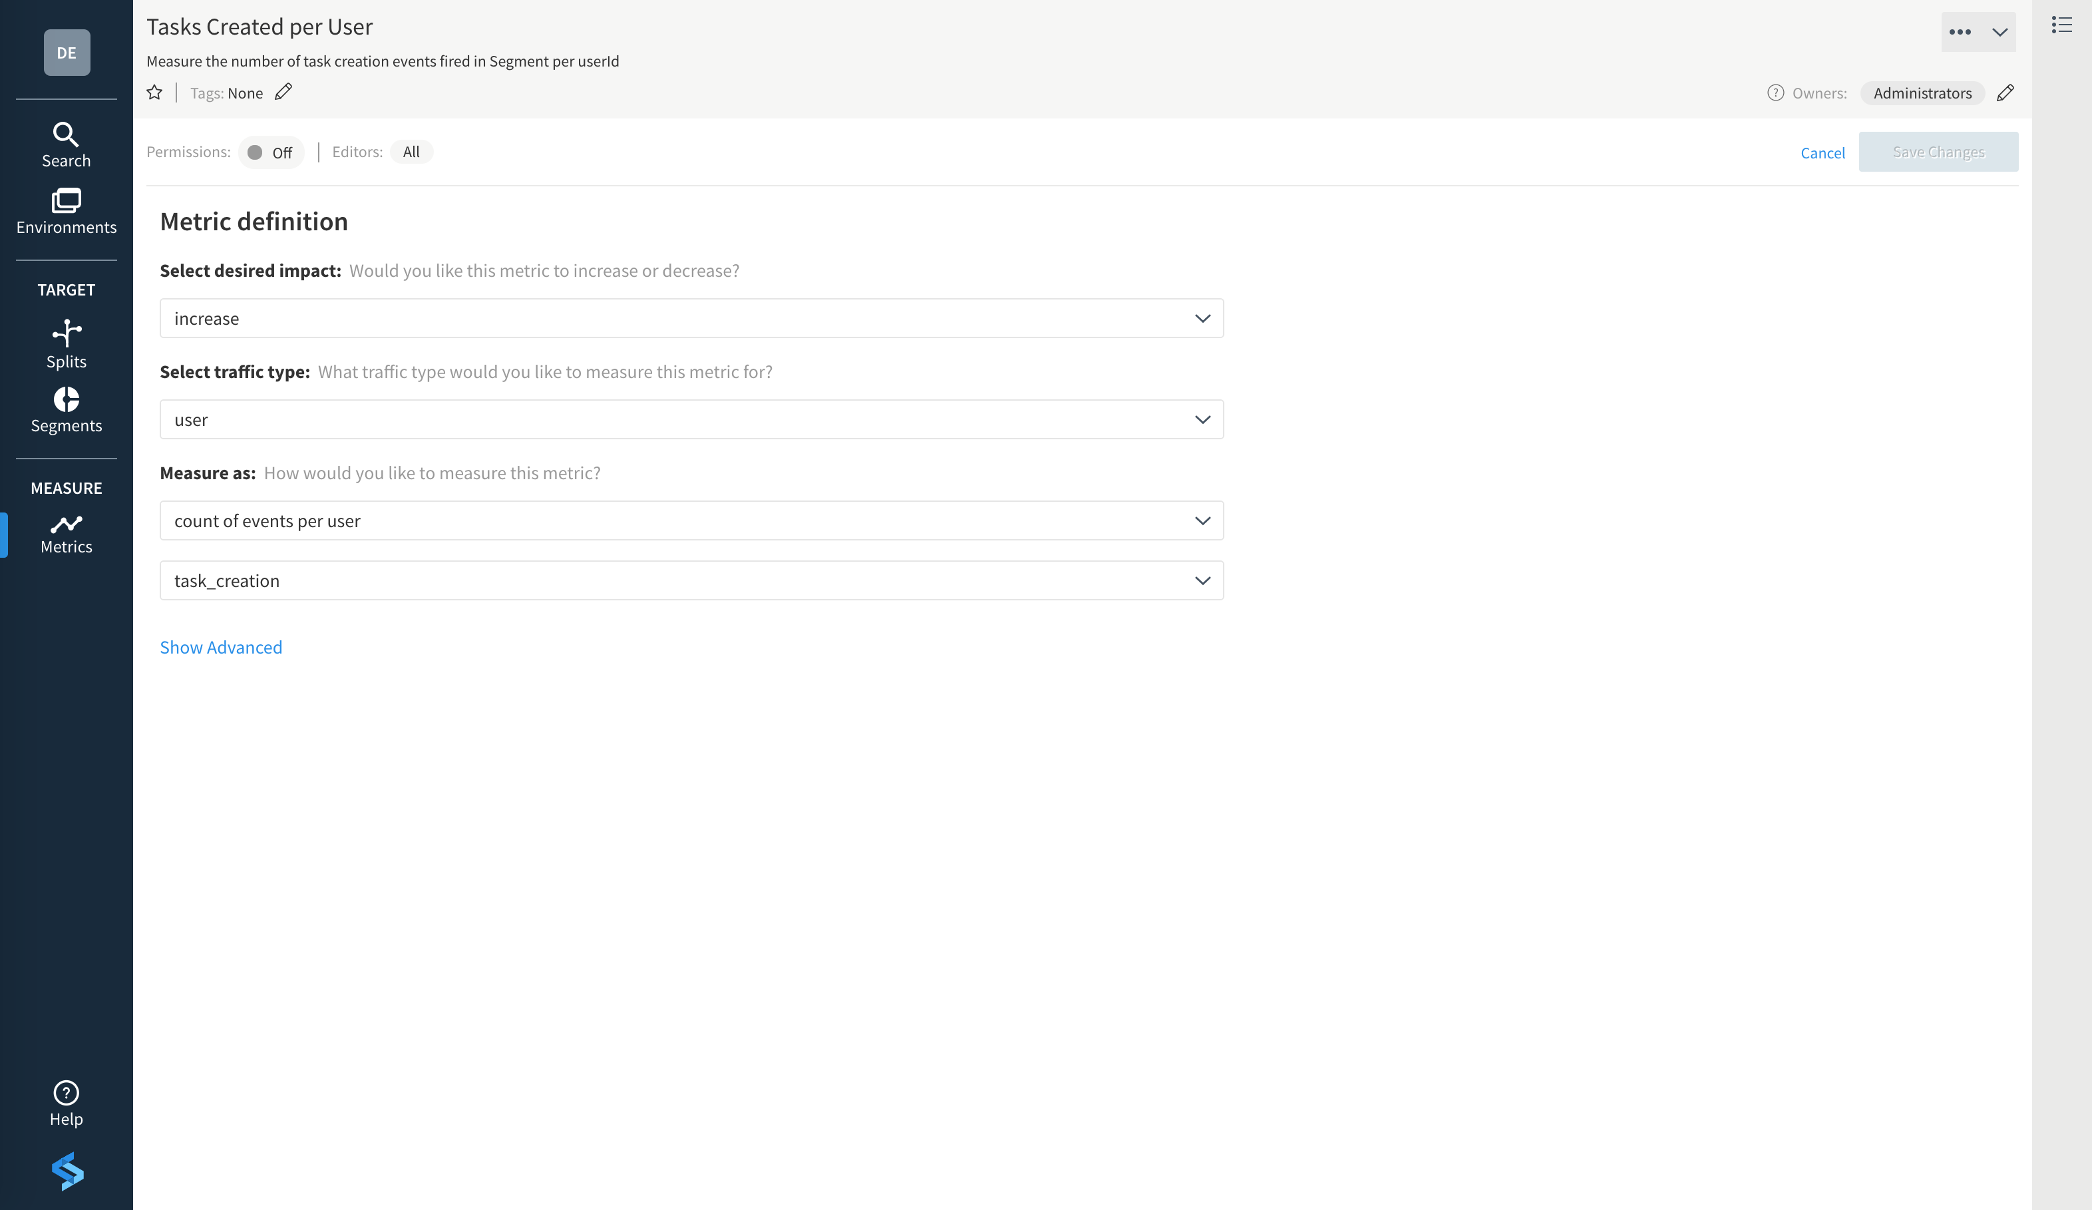
Task: Open the Splits section
Action: (x=67, y=344)
